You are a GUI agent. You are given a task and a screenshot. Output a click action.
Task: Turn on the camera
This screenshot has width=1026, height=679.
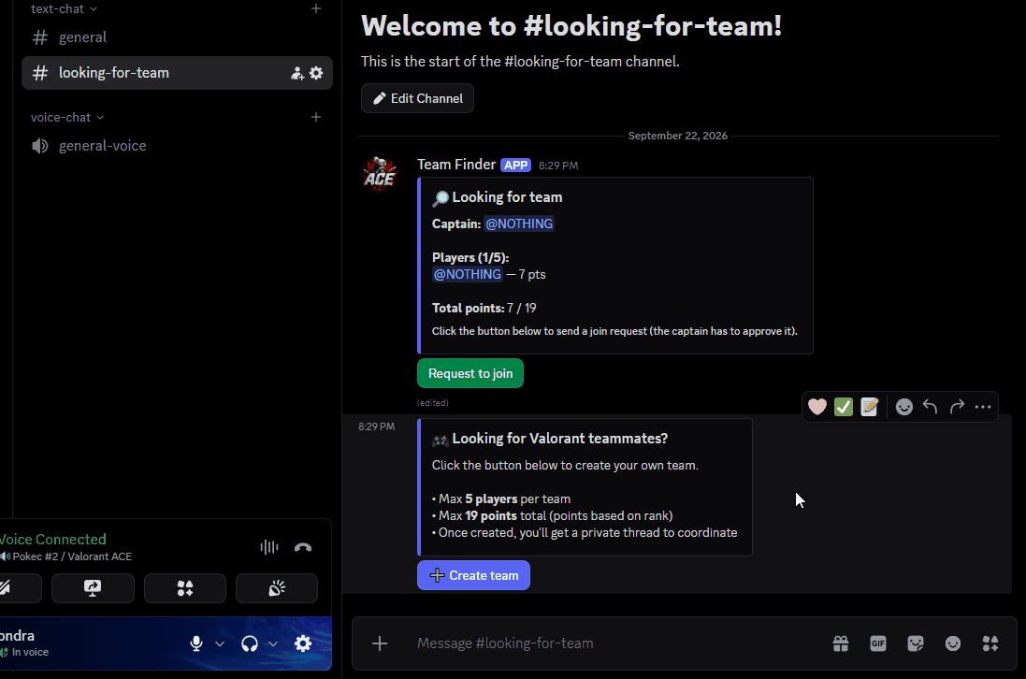[x=20, y=588]
